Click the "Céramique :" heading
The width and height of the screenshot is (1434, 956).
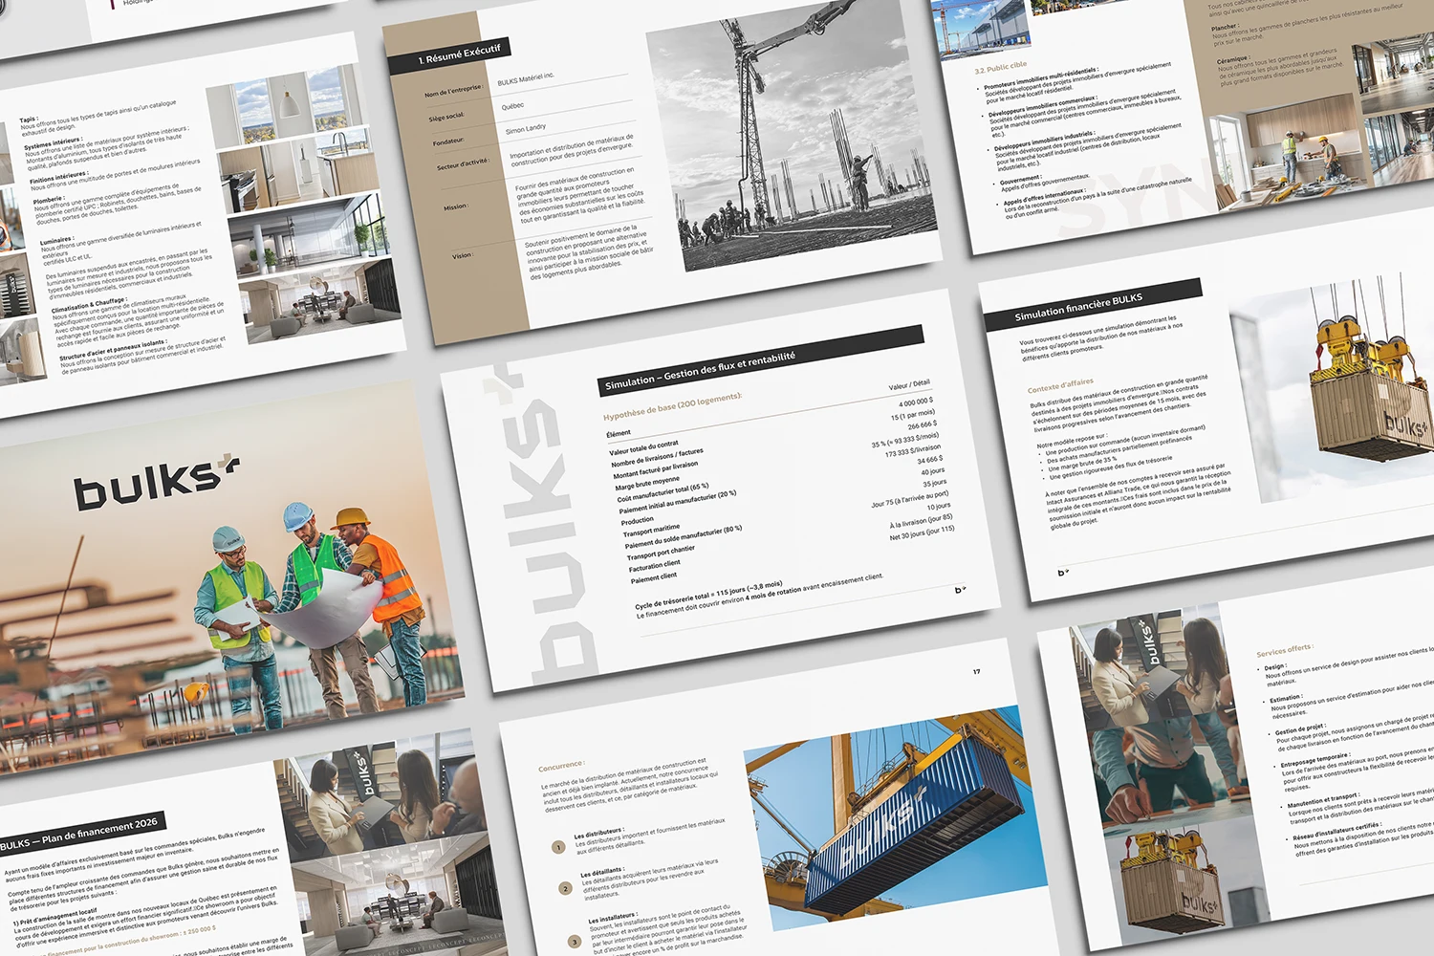(1233, 59)
